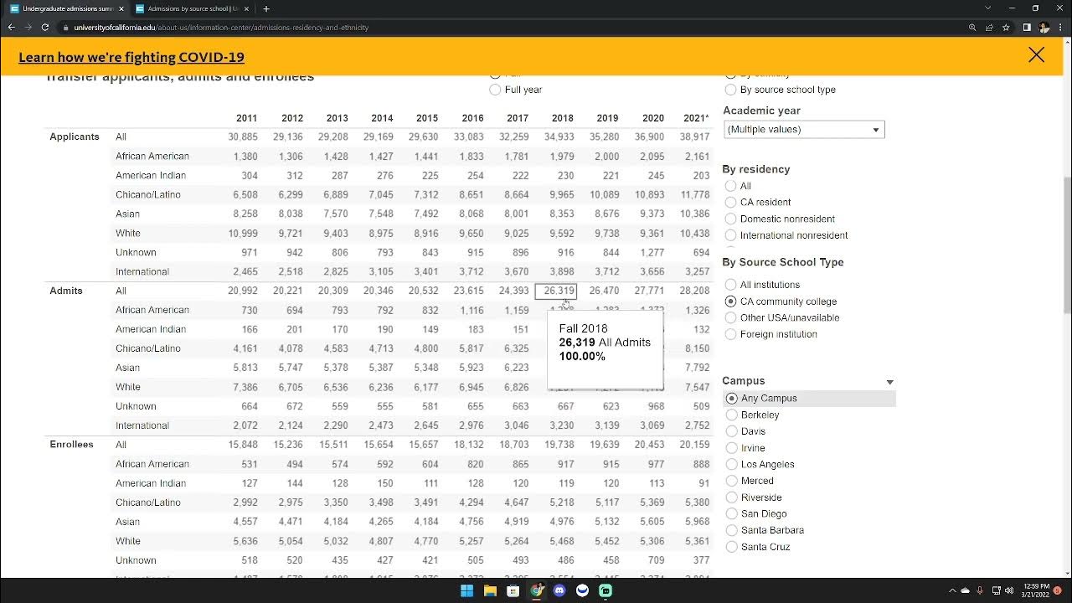This screenshot has width=1072, height=603.
Task: Choose the Santa Barbara campus option
Action: point(732,530)
